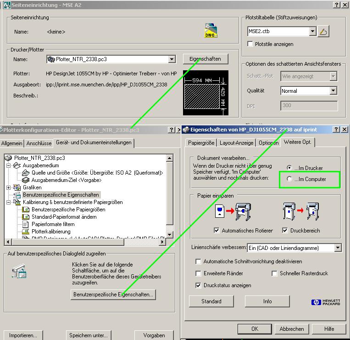Click the Papierformate filtern page icon
Screen dimensions: 350x340
26,224
